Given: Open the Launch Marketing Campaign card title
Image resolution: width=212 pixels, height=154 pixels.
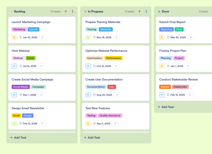Looking at the screenshot, I should pos(31,22).
